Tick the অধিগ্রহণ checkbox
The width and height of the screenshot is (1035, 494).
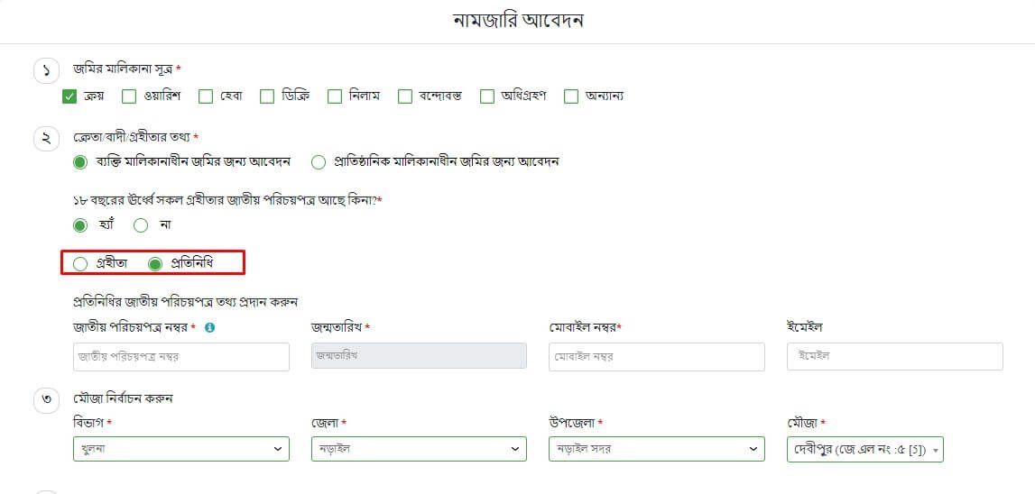(x=487, y=96)
